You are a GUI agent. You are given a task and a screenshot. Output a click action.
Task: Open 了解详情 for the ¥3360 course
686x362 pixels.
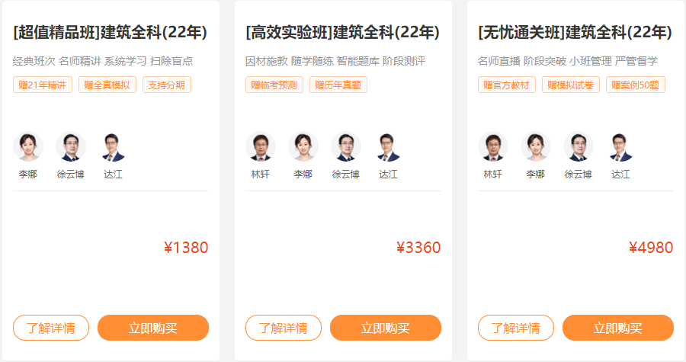click(284, 328)
